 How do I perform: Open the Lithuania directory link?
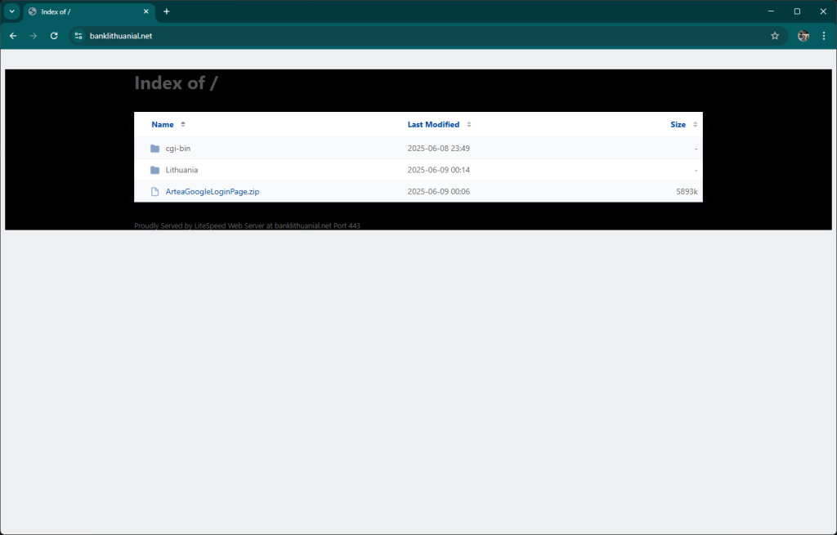181,170
